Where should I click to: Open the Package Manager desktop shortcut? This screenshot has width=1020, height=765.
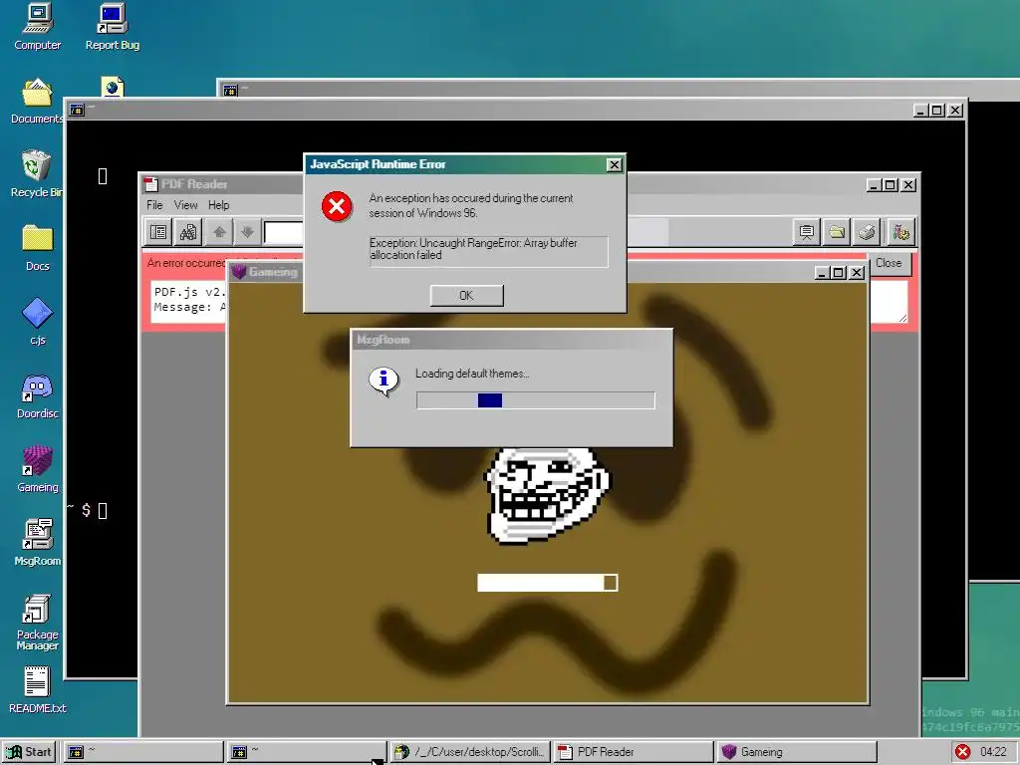point(37,622)
